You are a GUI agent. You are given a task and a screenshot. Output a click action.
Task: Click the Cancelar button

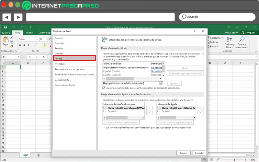pyautogui.click(x=199, y=153)
